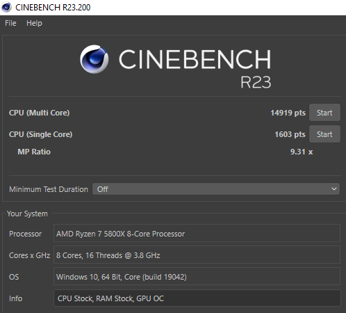Viewport: 346px width, 313px height.
Task: Click the MP Ratio label
Action: click(34, 152)
